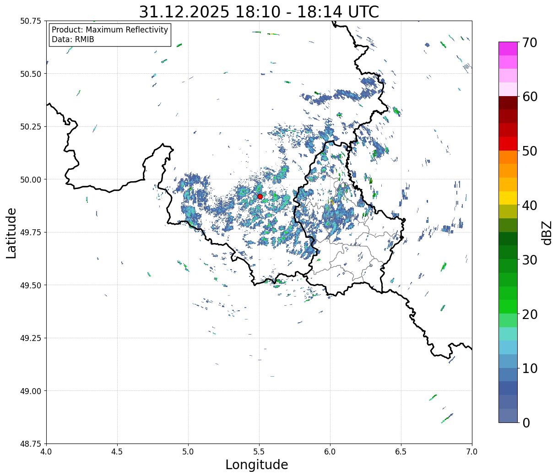Click the colorbar tick label 0
The height and width of the screenshot is (476, 558).
coord(525,422)
